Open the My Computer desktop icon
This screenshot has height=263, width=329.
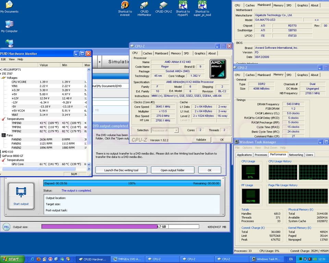9,27
